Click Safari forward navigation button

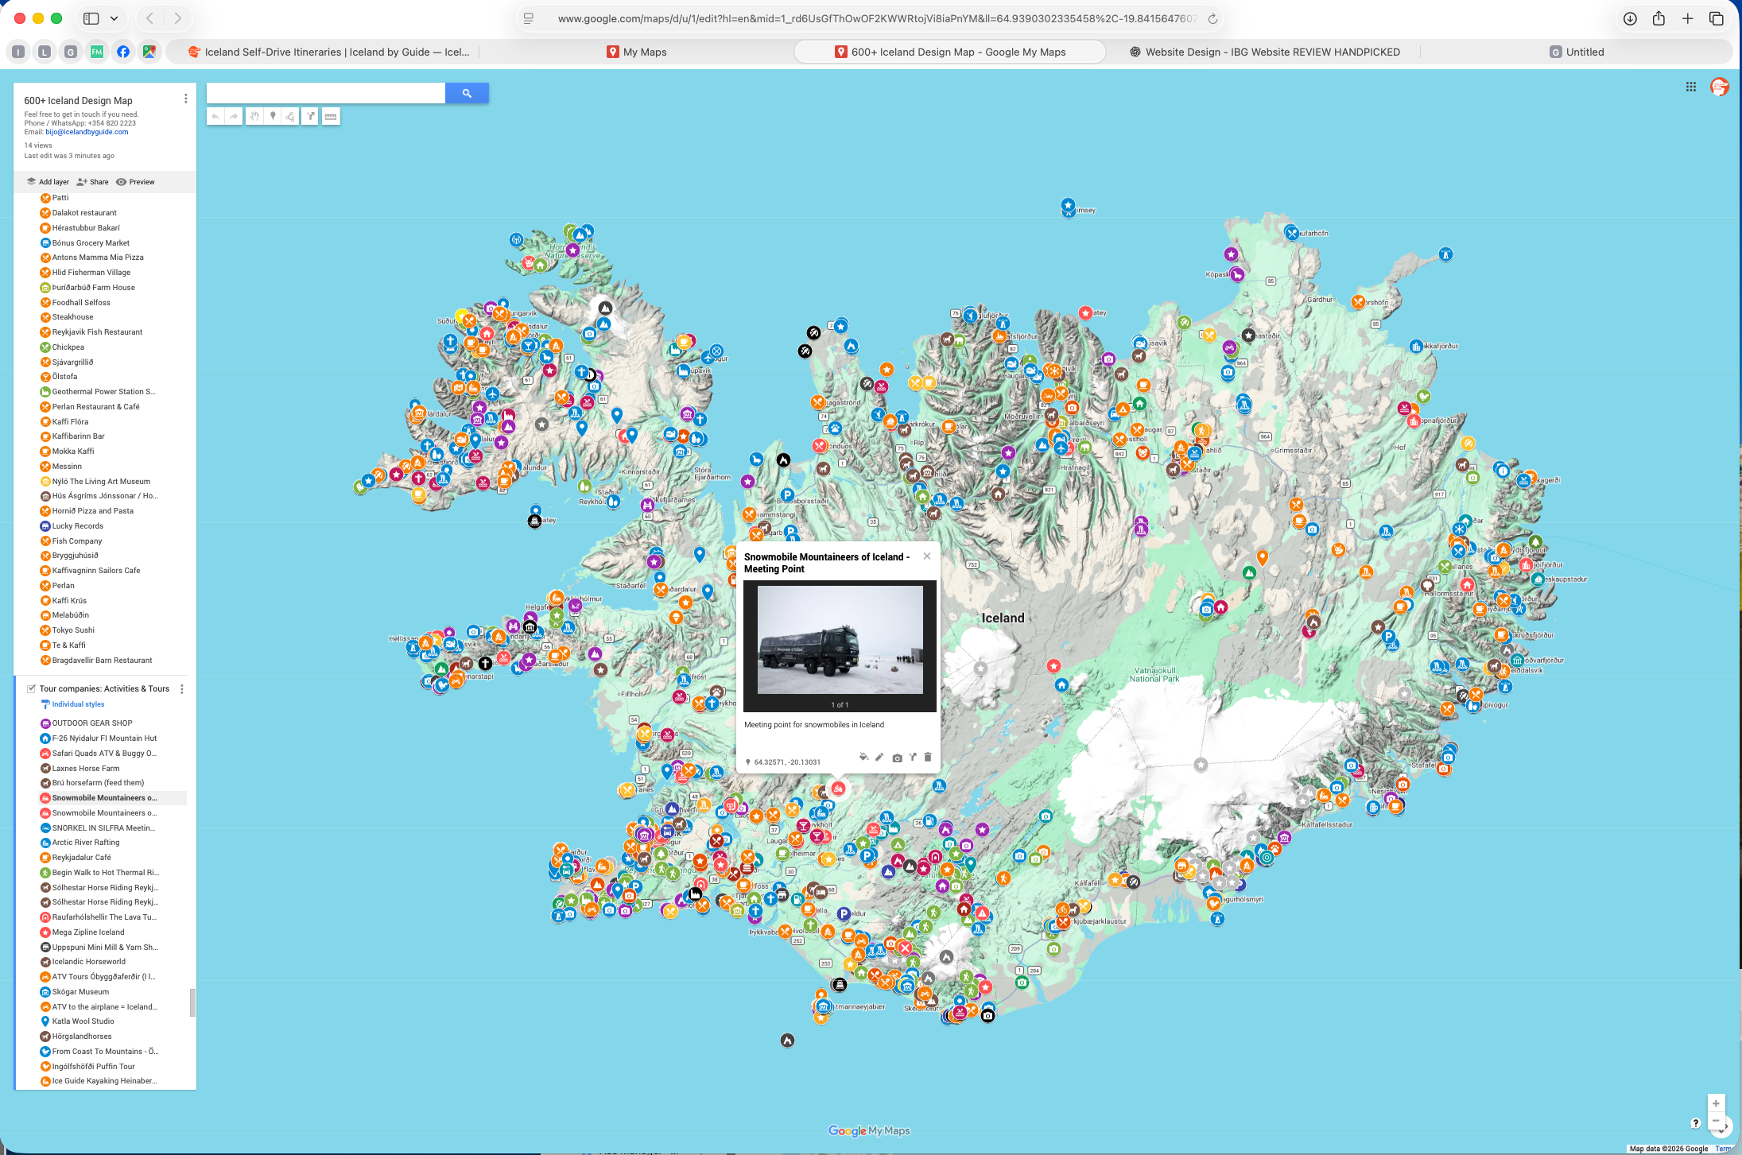pyautogui.click(x=178, y=18)
